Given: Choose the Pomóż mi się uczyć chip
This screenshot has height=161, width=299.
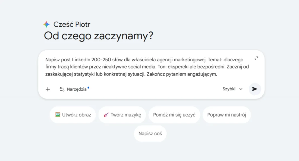Looking at the screenshot, I should (x=174, y=115).
